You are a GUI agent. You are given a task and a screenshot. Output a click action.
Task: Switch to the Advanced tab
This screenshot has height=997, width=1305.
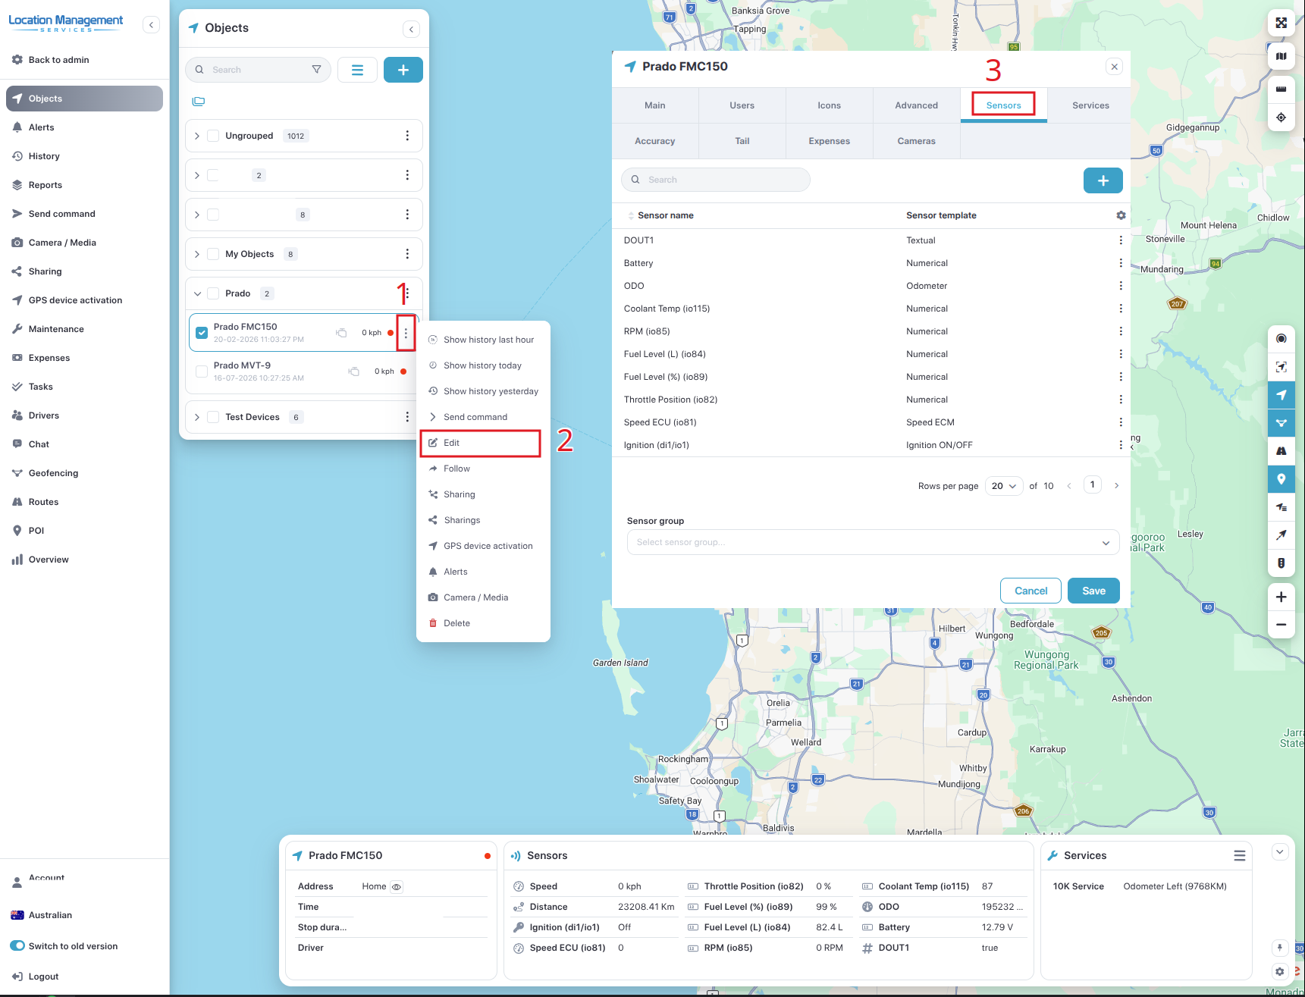pyautogui.click(x=916, y=105)
